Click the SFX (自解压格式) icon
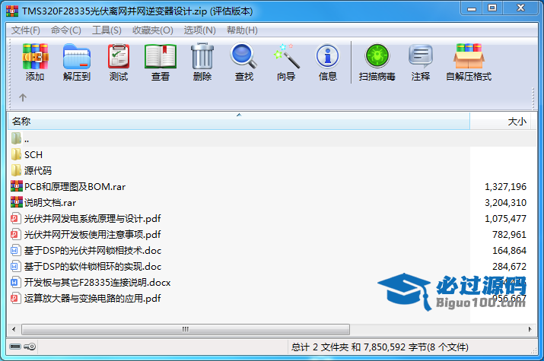 pyautogui.click(x=469, y=56)
